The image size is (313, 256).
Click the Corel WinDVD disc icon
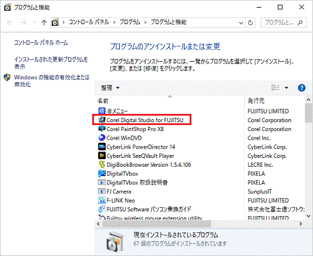click(x=102, y=137)
